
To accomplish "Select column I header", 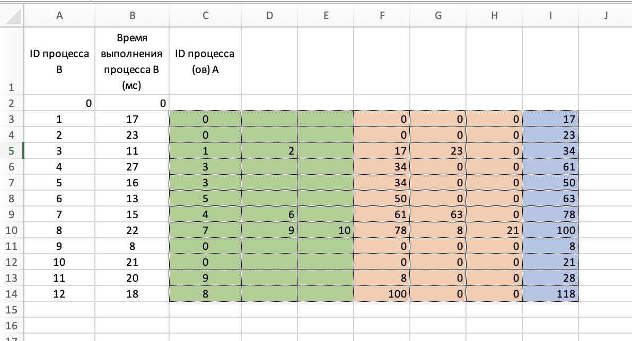I will (x=550, y=16).
